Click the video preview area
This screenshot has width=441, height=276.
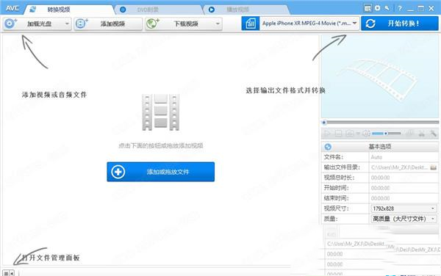point(380,76)
